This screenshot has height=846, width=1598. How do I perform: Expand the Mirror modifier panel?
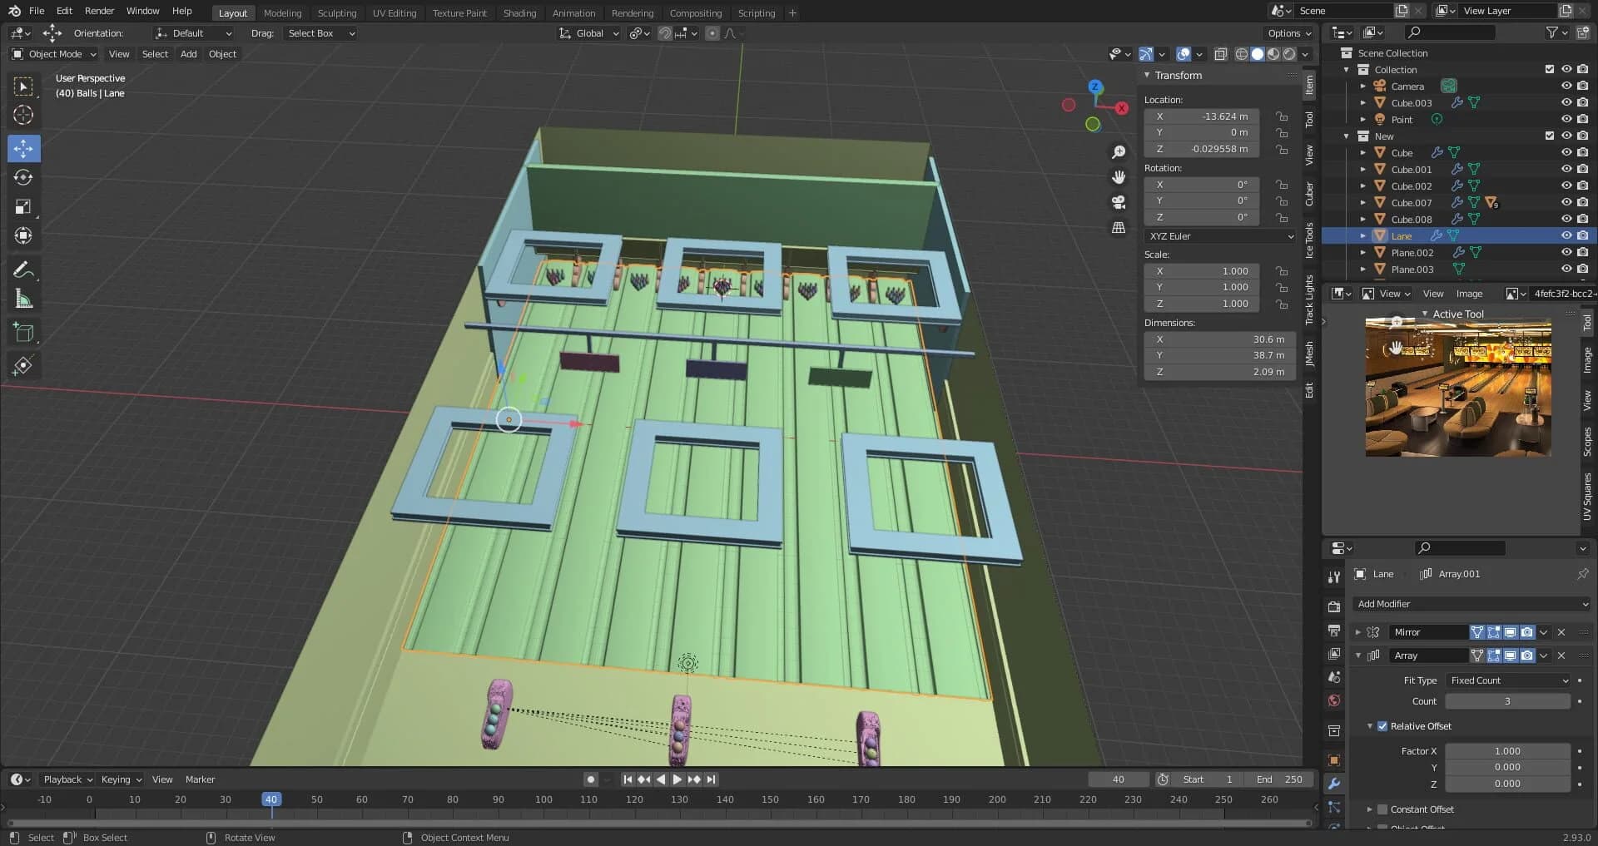coord(1358,632)
